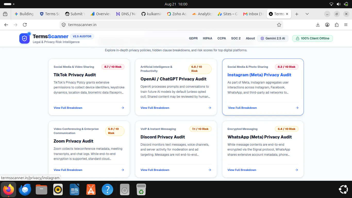Viewport: 352px width, 198px height.
Task: Switch to the Zoho tab
Action: [177, 14]
